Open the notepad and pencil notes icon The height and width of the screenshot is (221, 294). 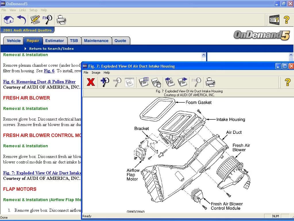click(35, 20)
